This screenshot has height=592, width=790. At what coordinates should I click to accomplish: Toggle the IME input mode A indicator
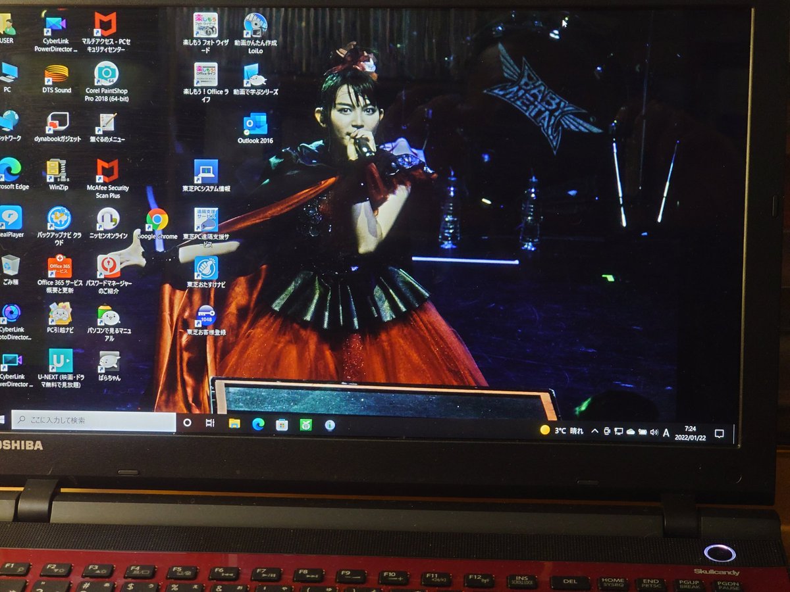(x=666, y=433)
